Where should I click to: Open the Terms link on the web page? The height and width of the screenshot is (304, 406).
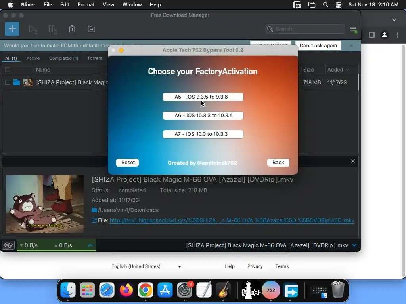pos(282,266)
